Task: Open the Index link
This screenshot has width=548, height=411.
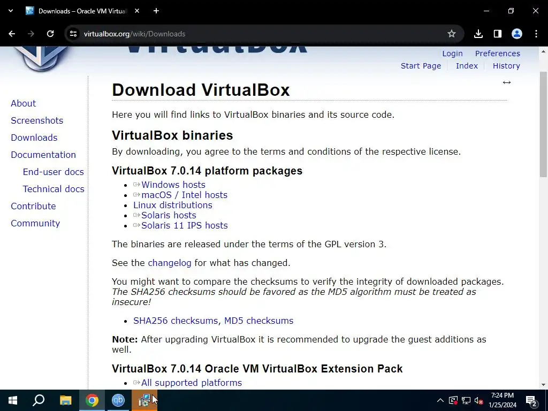Action: pyautogui.click(x=467, y=66)
